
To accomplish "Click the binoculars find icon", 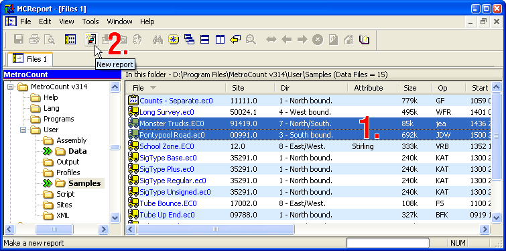I will coord(157,40).
